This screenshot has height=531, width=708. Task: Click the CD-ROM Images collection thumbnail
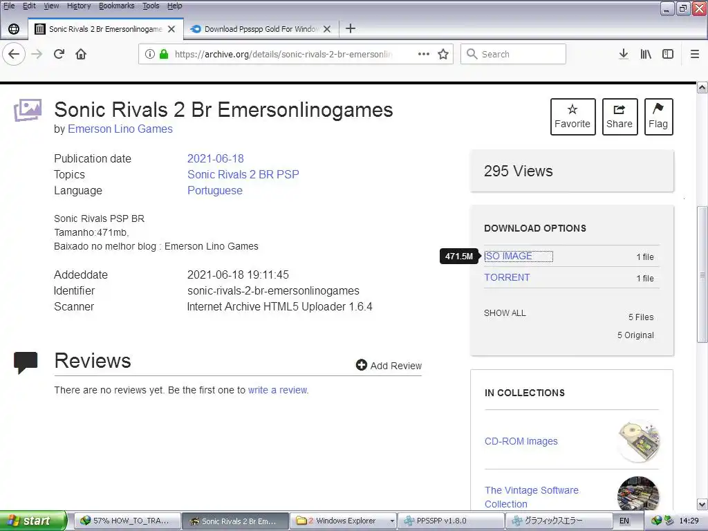638,441
